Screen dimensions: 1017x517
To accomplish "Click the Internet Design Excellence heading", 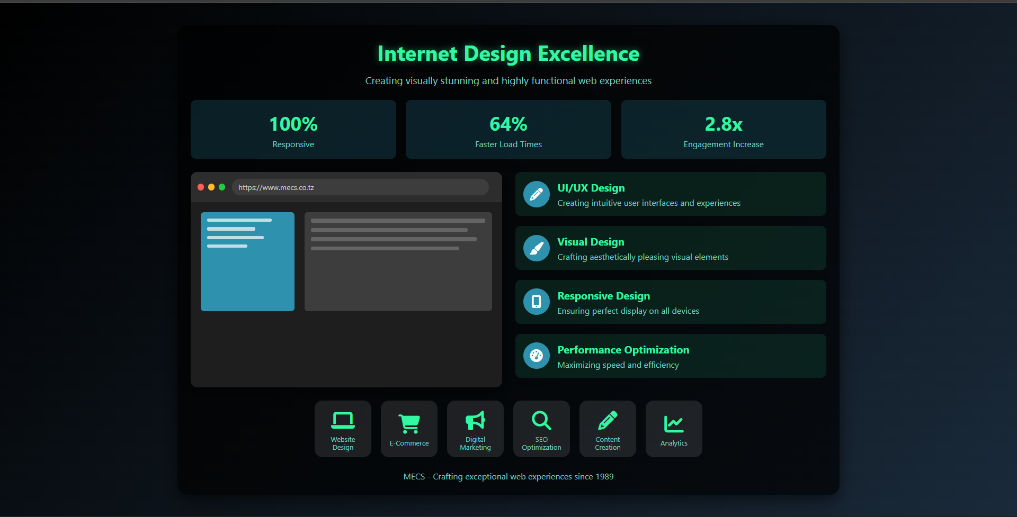I will [x=508, y=54].
